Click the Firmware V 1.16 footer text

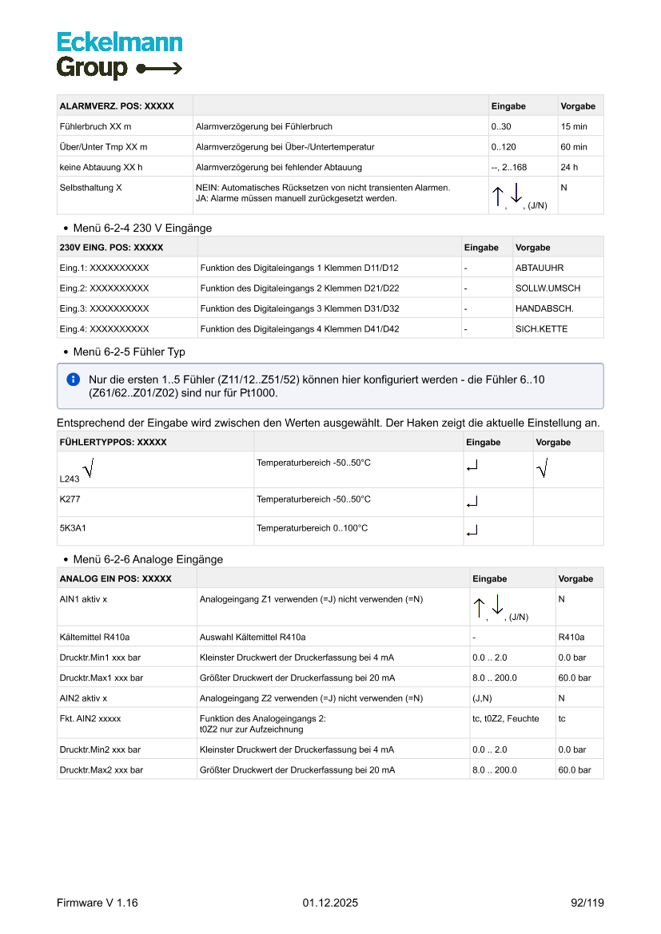click(98, 903)
